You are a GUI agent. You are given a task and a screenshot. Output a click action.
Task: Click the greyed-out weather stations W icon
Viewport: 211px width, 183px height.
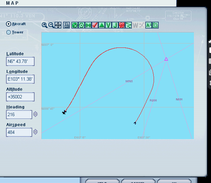(135, 25)
